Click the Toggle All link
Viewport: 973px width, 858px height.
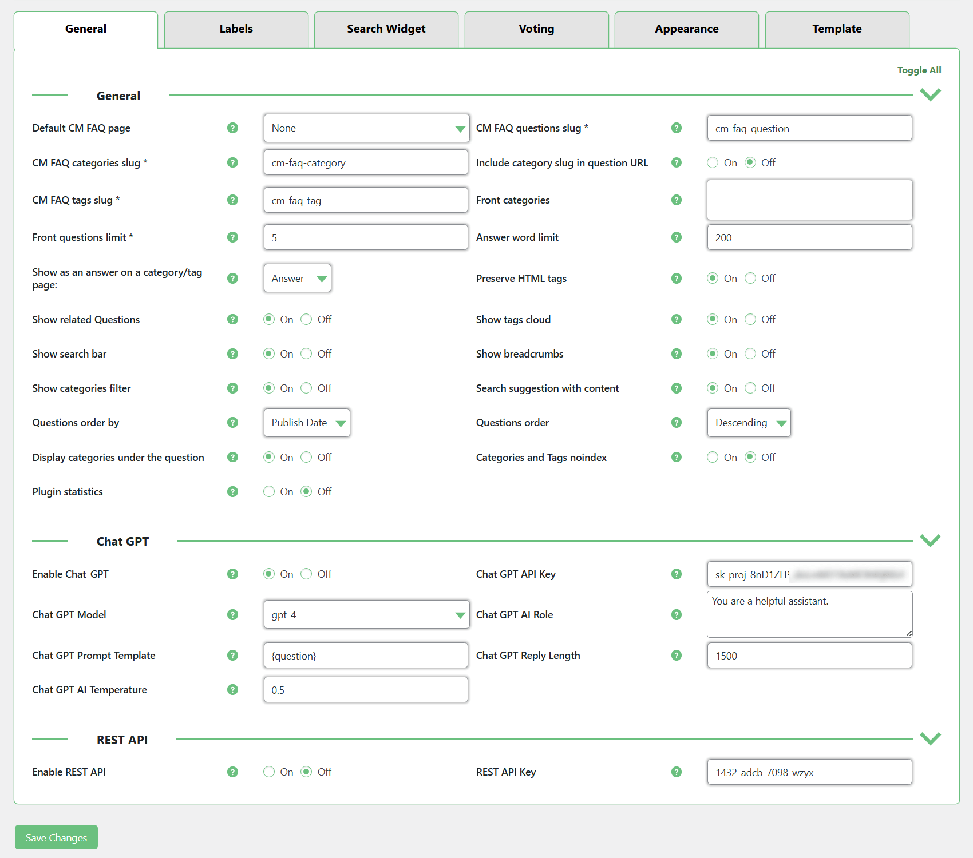[919, 70]
